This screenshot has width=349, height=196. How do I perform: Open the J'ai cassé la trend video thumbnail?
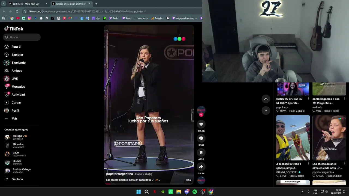pos(293,138)
